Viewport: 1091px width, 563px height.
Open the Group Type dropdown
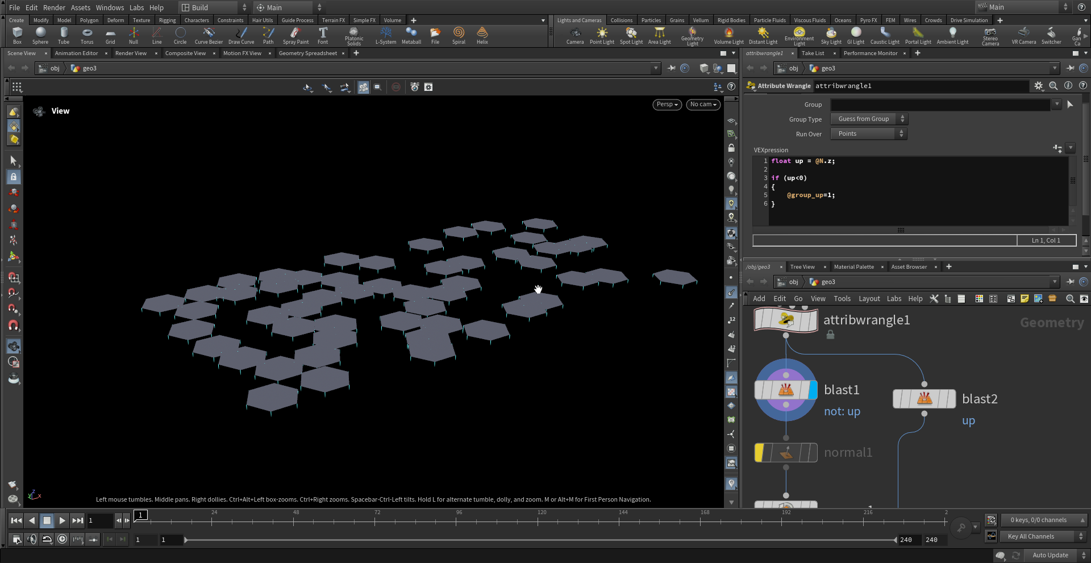coord(869,119)
